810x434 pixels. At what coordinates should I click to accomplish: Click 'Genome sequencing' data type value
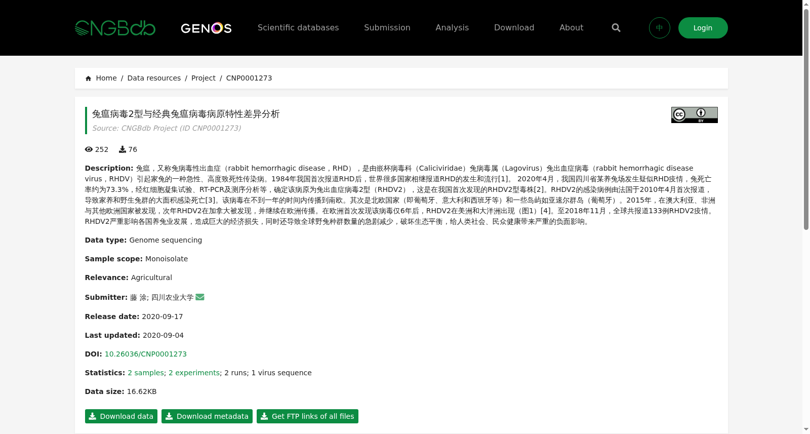pos(166,240)
